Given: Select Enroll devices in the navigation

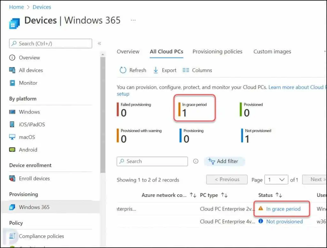Looking at the screenshot, I should (x=34, y=178).
